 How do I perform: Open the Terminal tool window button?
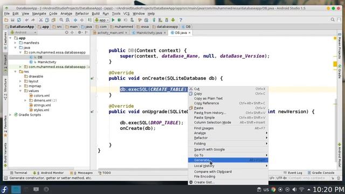[18, 173]
